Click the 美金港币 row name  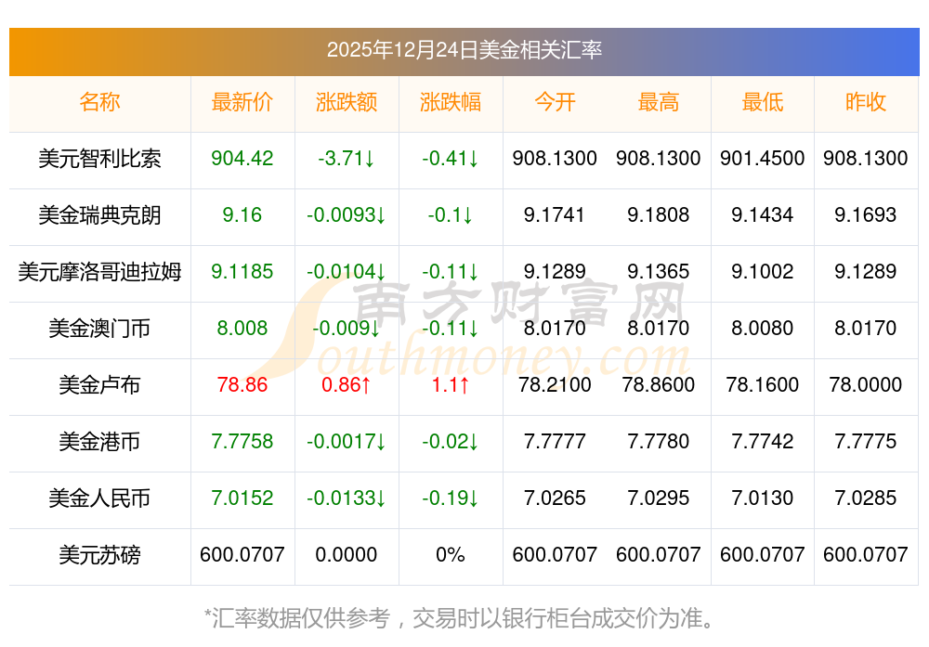[x=99, y=442]
